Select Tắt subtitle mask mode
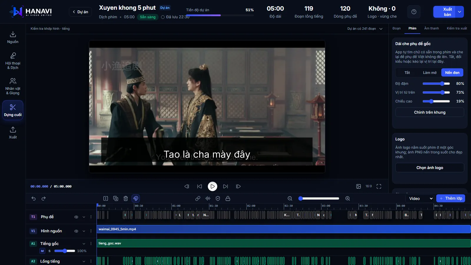The height and width of the screenshot is (265, 471). point(407,72)
